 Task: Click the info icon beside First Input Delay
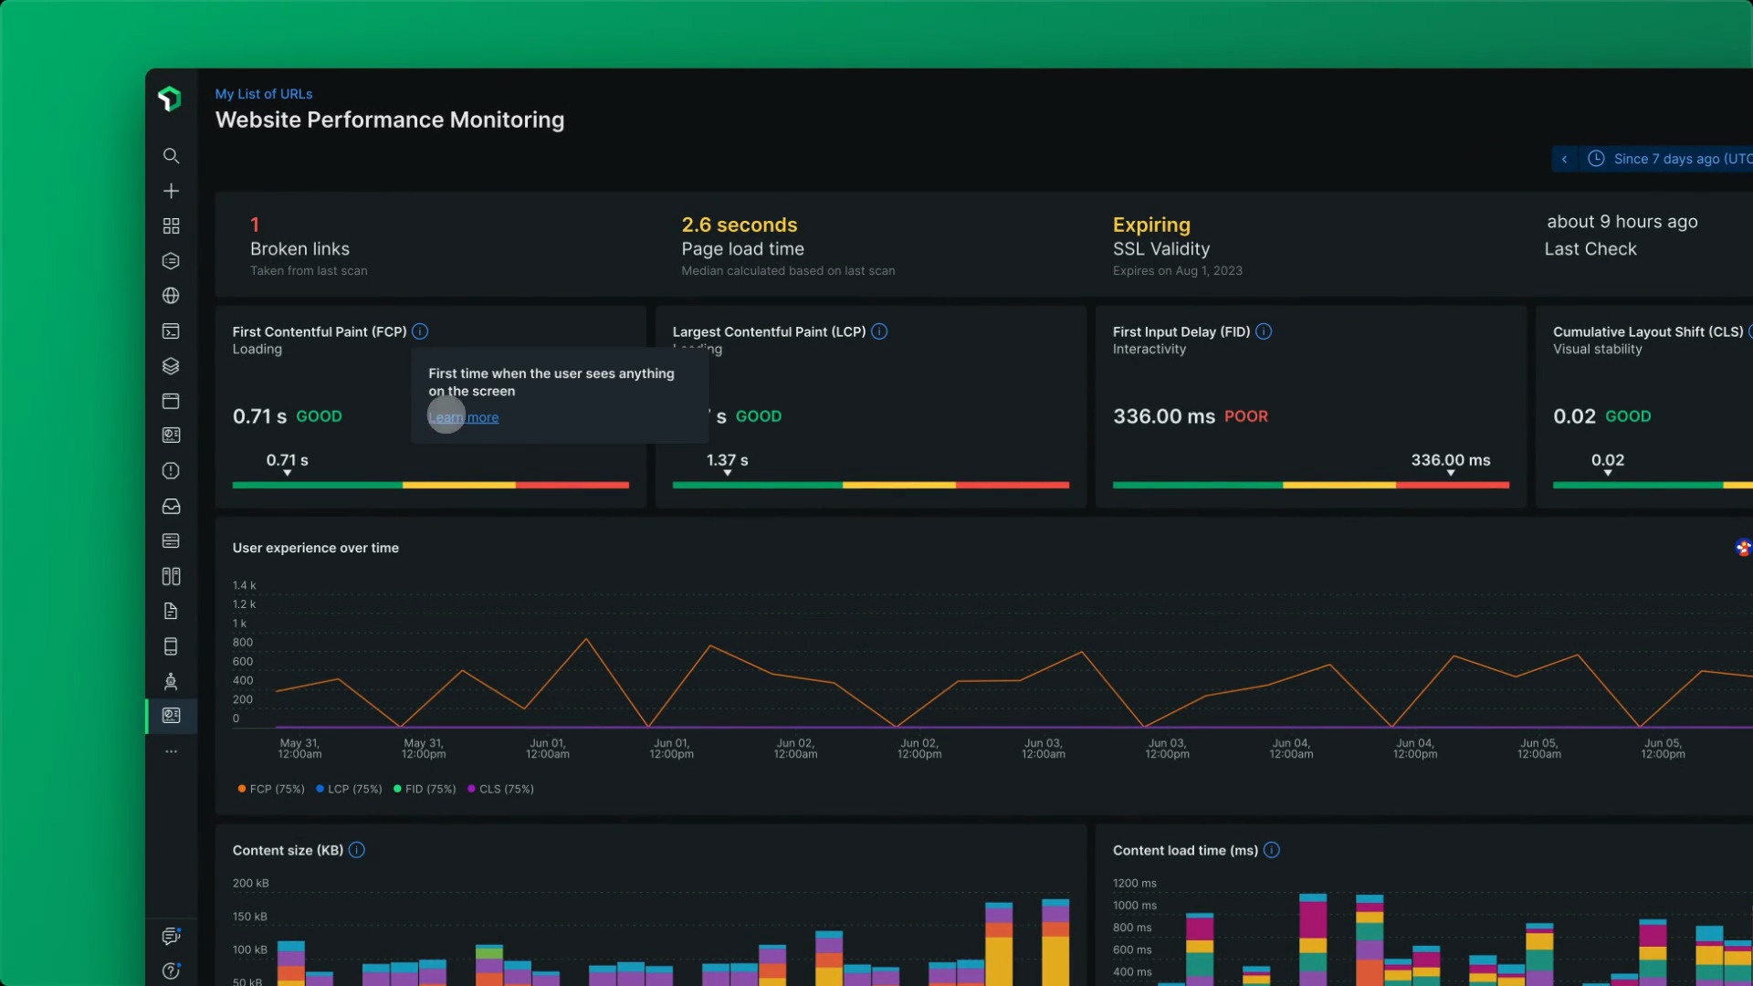(x=1264, y=331)
